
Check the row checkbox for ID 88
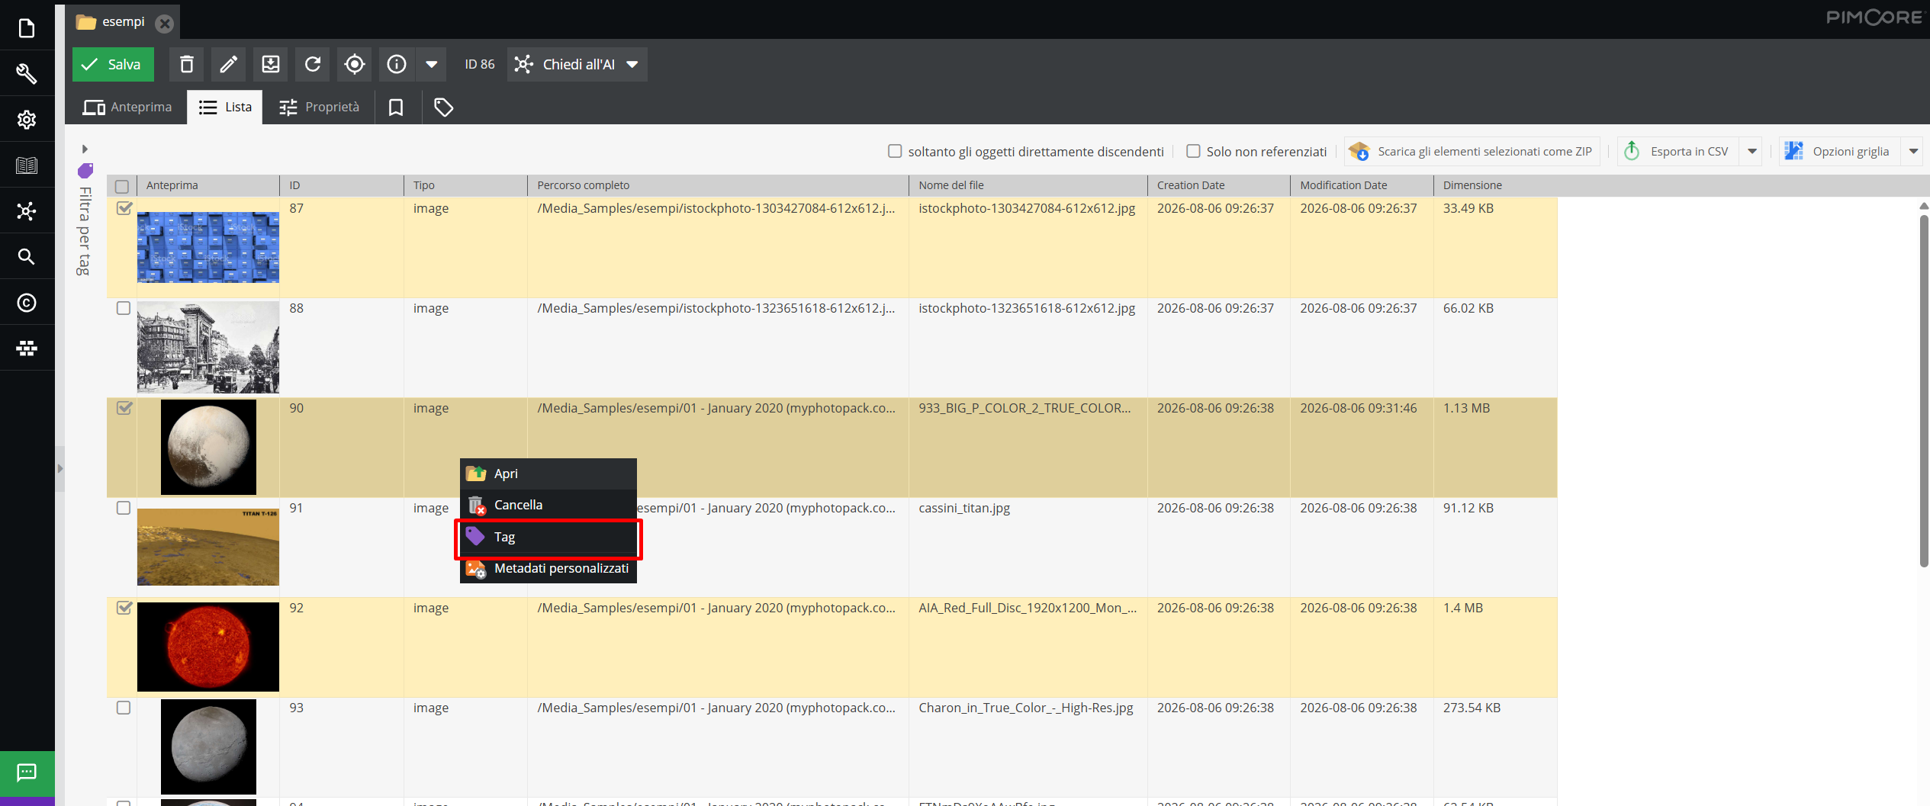[x=124, y=308]
